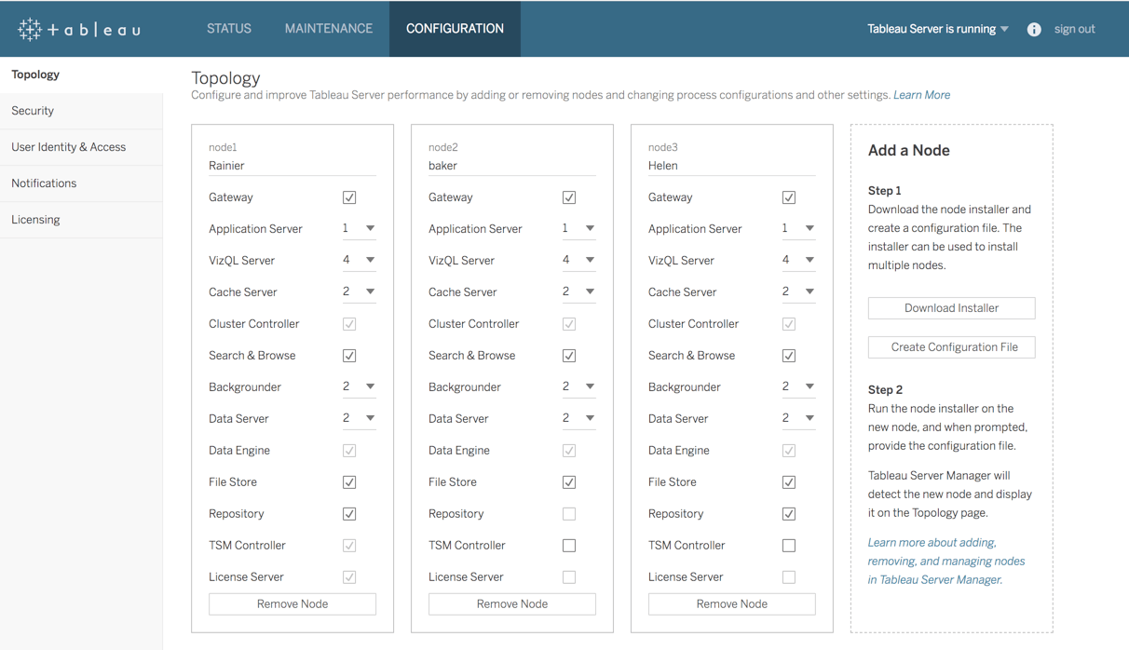Click Cluster Controller checkbox on node1
This screenshot has height=650, width=1129.
(x=349, y=324)
